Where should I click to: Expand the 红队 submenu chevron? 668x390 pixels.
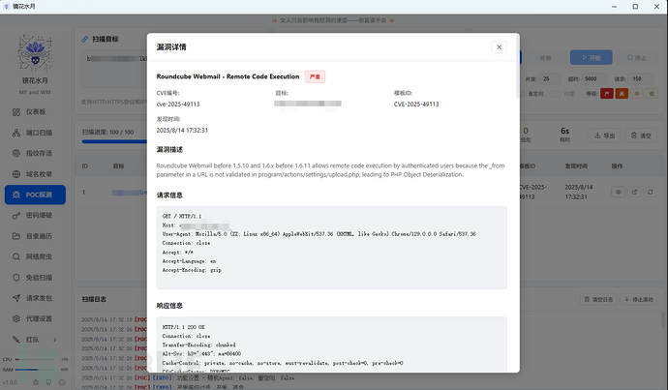pos(55,340)
